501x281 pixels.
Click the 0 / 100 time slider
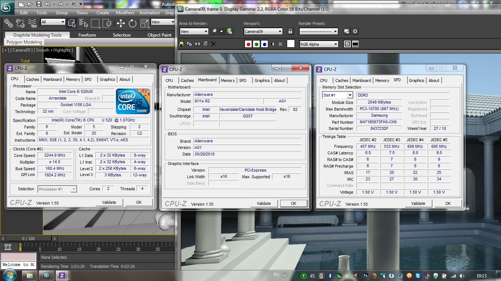pyautogui.click(x=29, y=239)
